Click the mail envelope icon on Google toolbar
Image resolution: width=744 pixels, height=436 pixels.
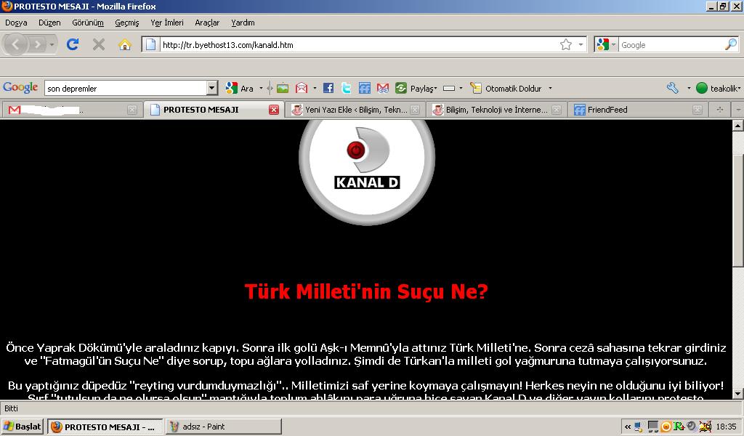point(302,88)
